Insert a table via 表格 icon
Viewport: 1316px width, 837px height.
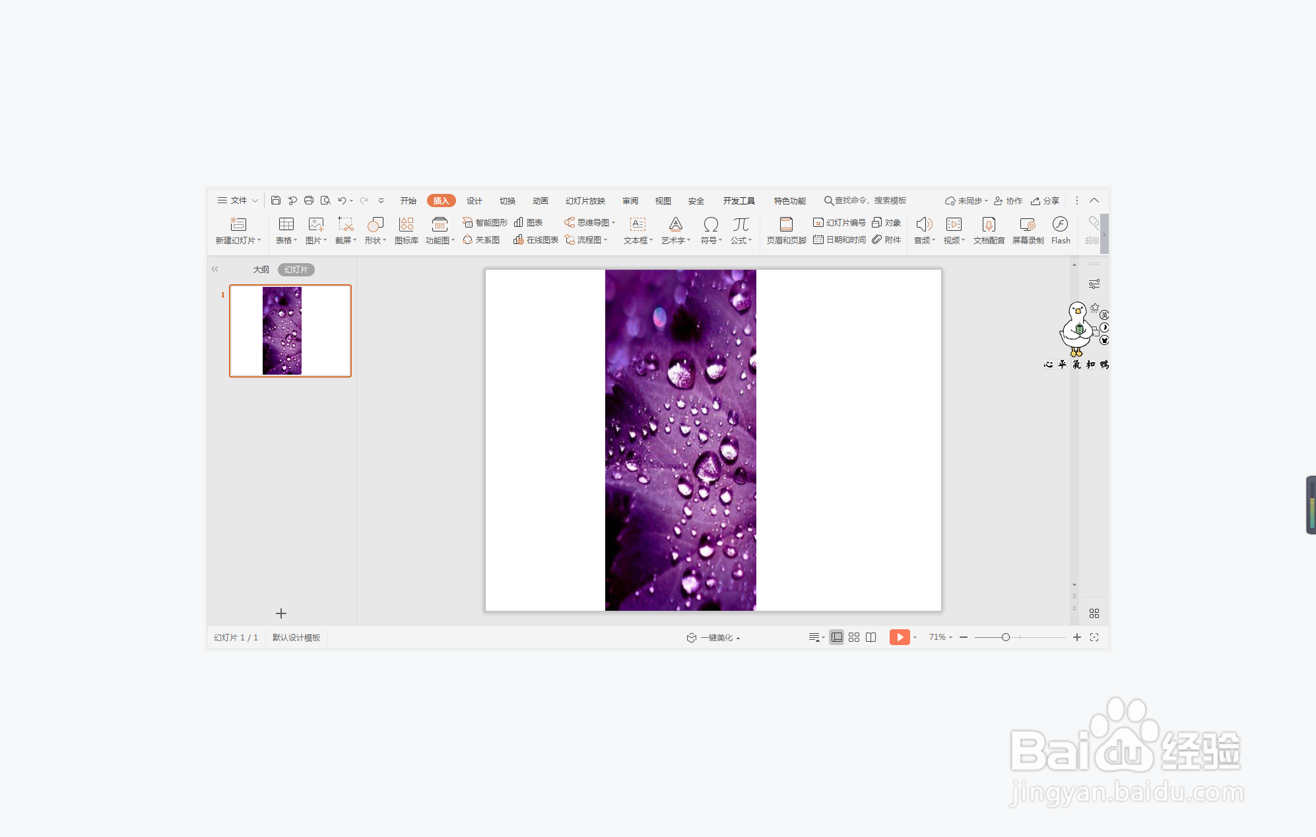click(286, 225)
